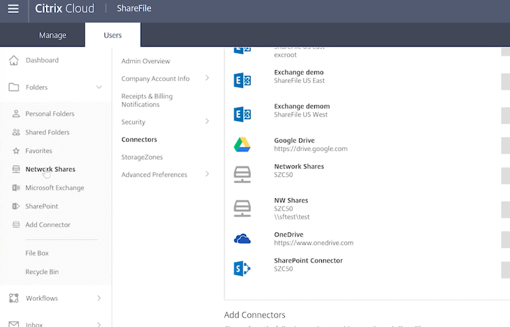Collapse the Folders section chevron

tap(99, 87)
